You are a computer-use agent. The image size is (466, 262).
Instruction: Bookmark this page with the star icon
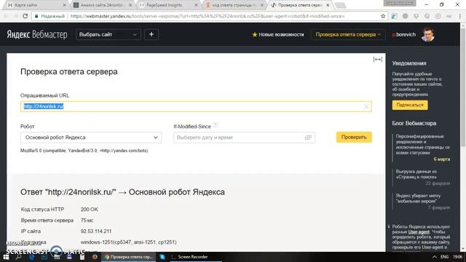point(383,16)
